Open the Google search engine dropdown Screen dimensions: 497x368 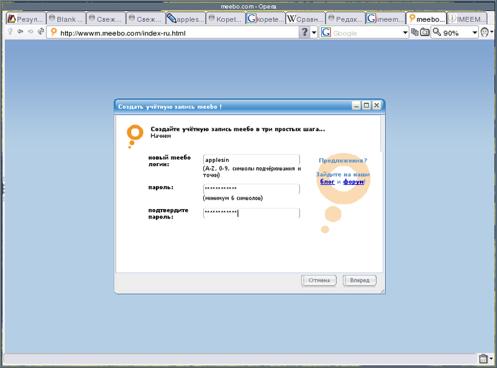pyautogui.click(x=405, y=32)
